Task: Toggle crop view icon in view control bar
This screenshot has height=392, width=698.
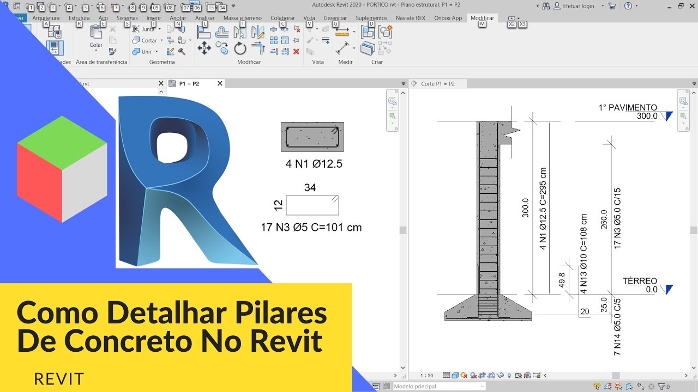Action: [482, 376]
